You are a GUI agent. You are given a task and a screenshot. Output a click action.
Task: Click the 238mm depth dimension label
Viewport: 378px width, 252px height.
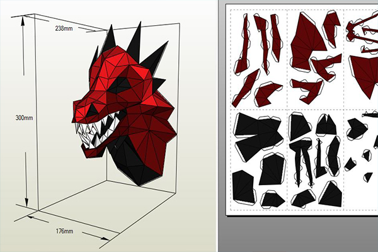64,28
